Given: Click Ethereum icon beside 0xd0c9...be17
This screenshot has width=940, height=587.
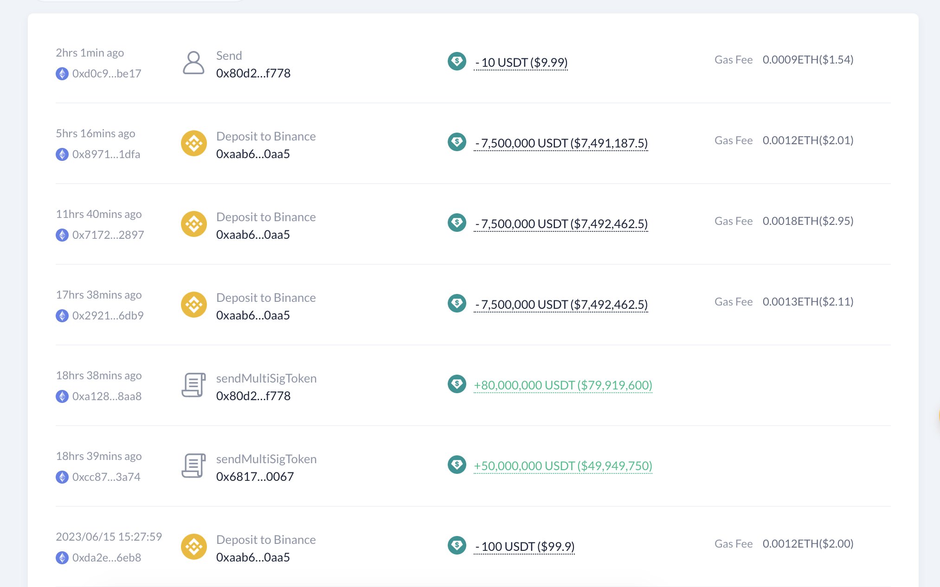Looking at the screenshot, I should (62, 74).
